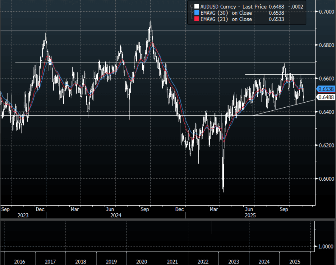This screenshot has width=336, height=265.
Task: Collapse the legend tree expander box
Action: 192,6
